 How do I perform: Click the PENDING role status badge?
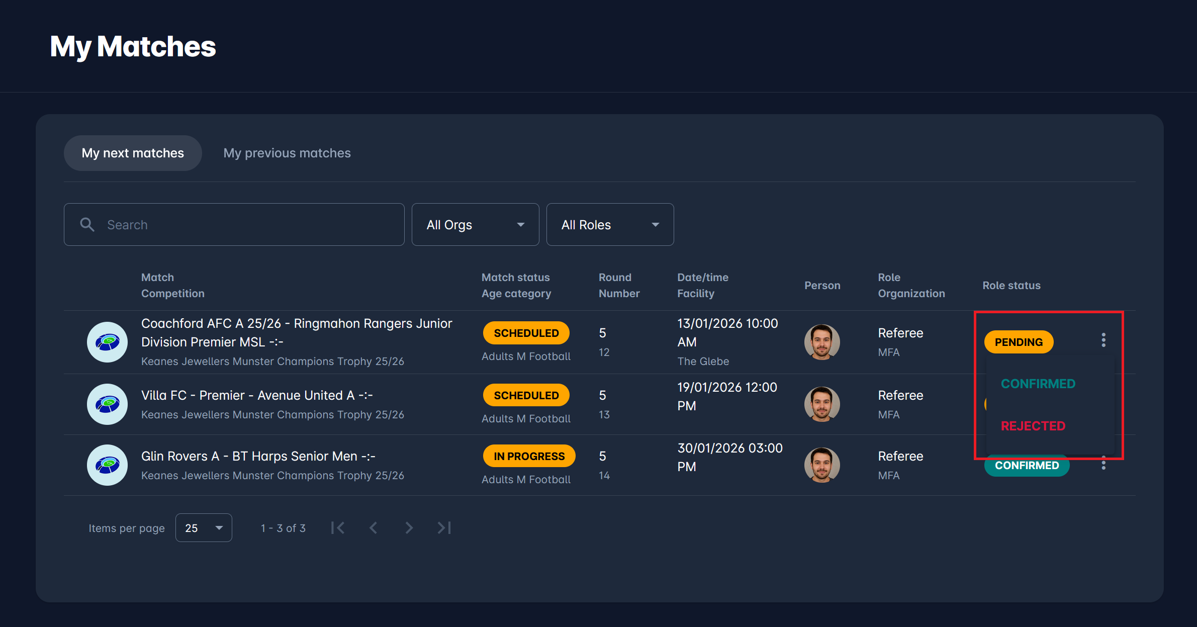click(1019, 342)
